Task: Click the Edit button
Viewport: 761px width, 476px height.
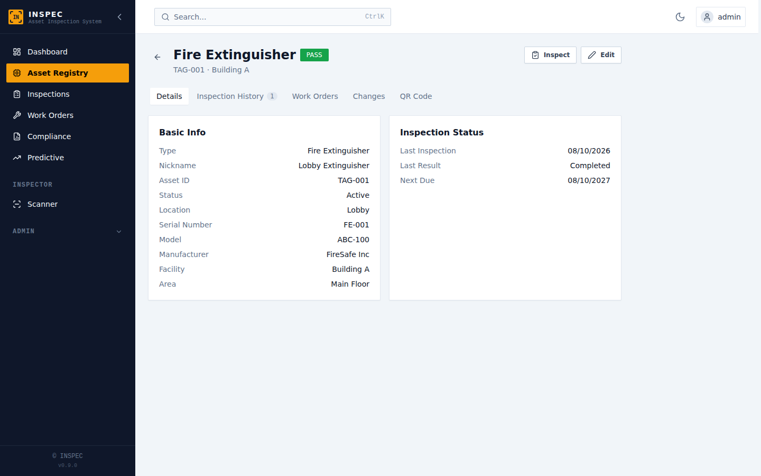Action: tap(601, 55)
